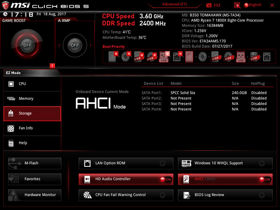
Task: Toggle the A-XMP OFF knob
Action: tap(75, 45)
